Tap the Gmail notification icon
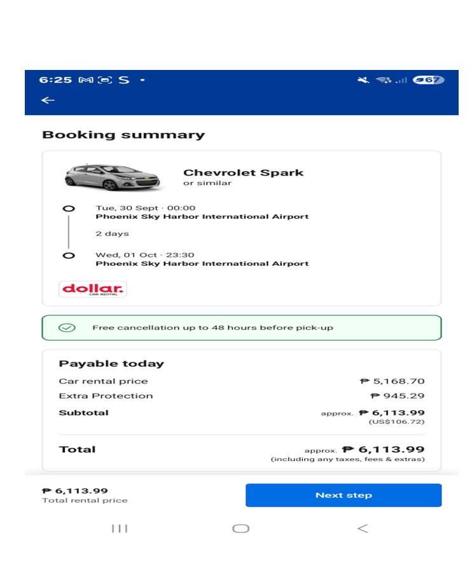The image size is (472, 580). [x=86, y=80]
